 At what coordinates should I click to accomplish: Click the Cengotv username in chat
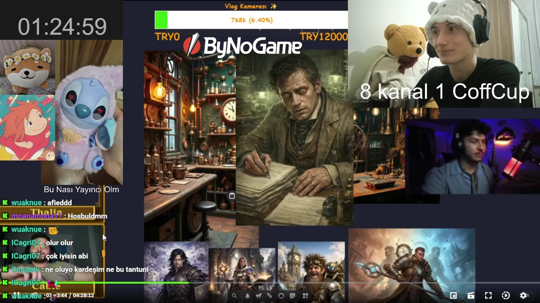pos(26,269)
